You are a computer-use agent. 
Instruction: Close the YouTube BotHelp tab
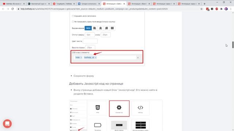[24, 4]
